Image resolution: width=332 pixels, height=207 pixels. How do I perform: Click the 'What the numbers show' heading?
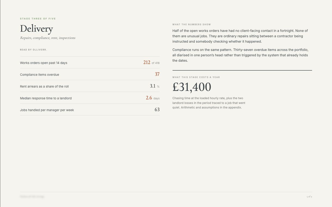click(x=192, y=24)
